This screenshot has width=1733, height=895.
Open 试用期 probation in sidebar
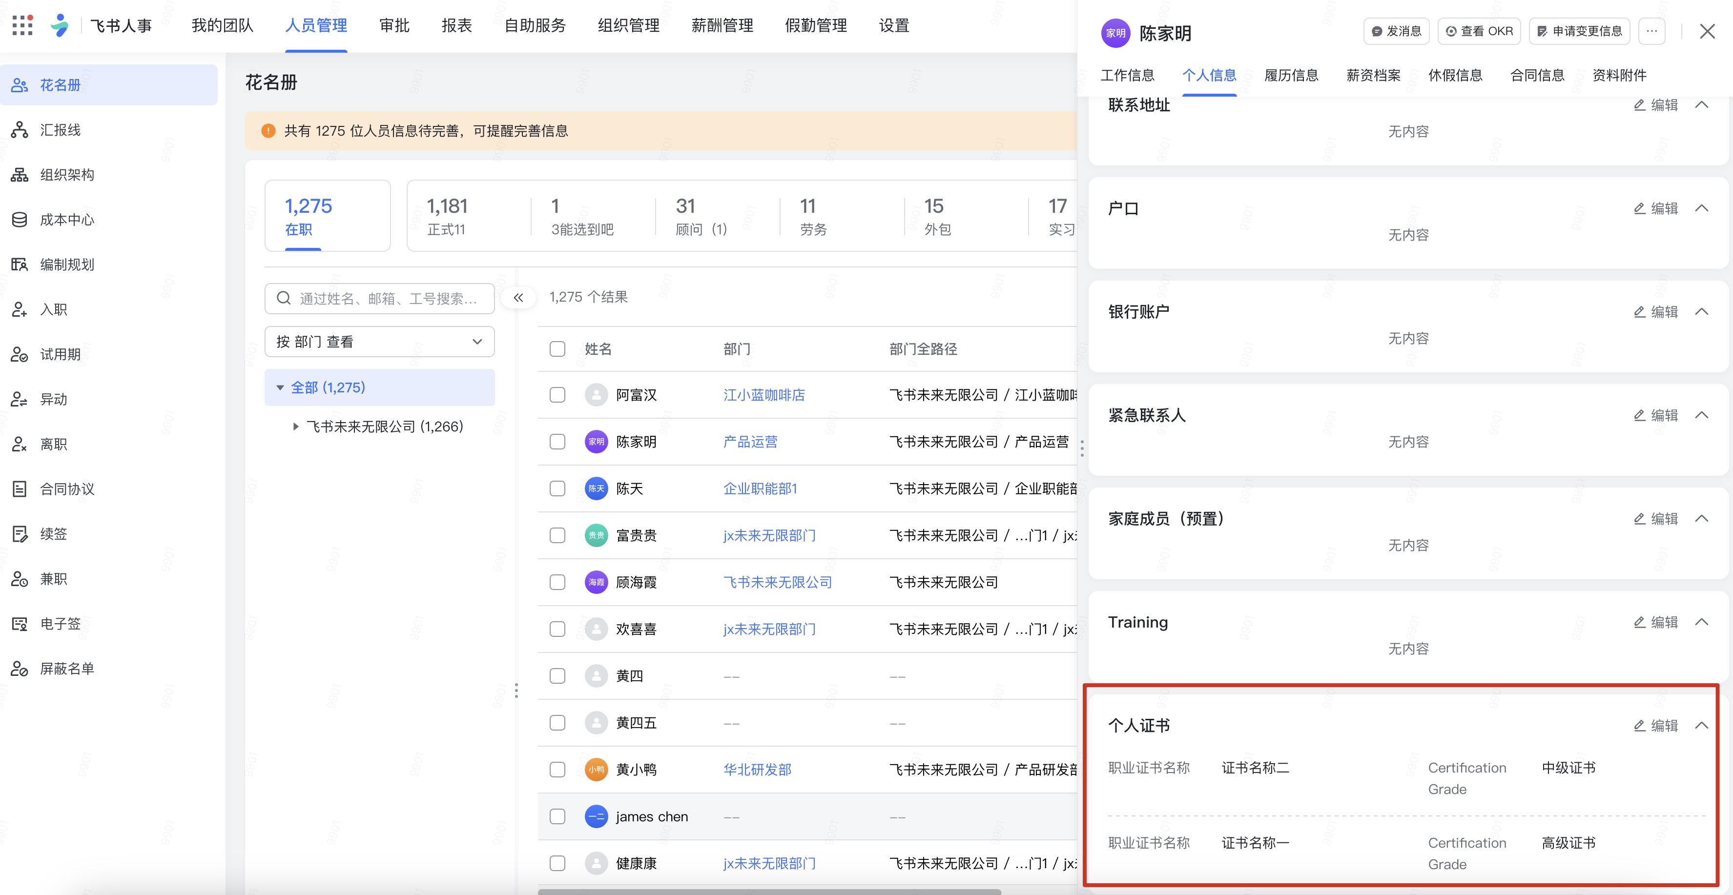[109, 354]
